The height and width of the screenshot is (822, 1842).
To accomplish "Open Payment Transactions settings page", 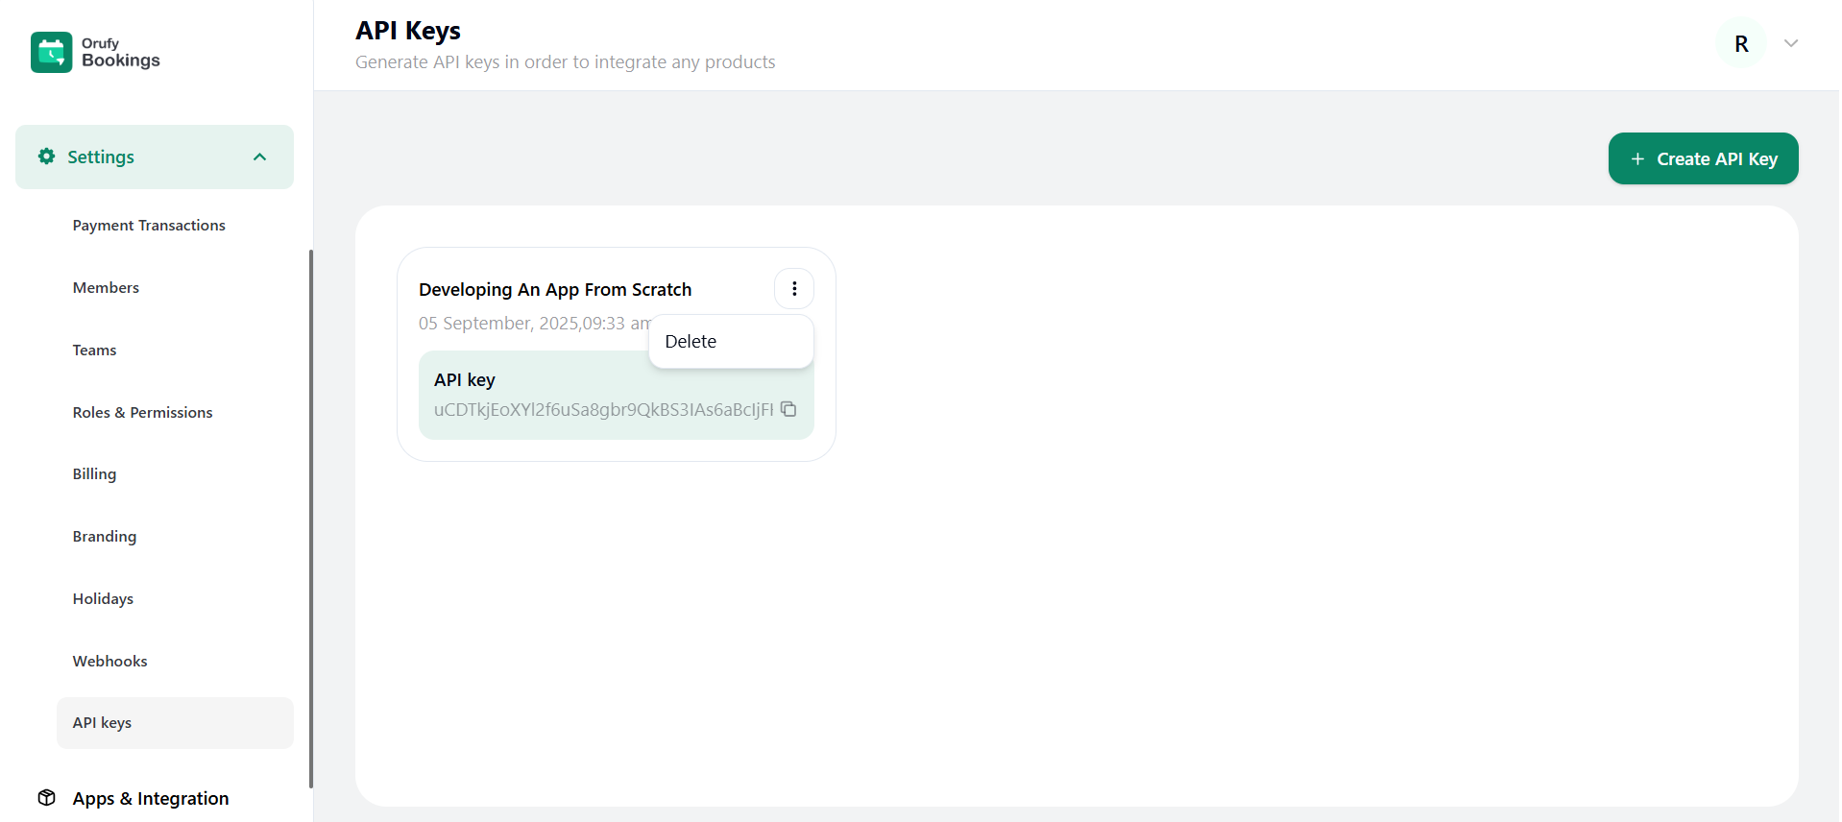I will [149, 226].
